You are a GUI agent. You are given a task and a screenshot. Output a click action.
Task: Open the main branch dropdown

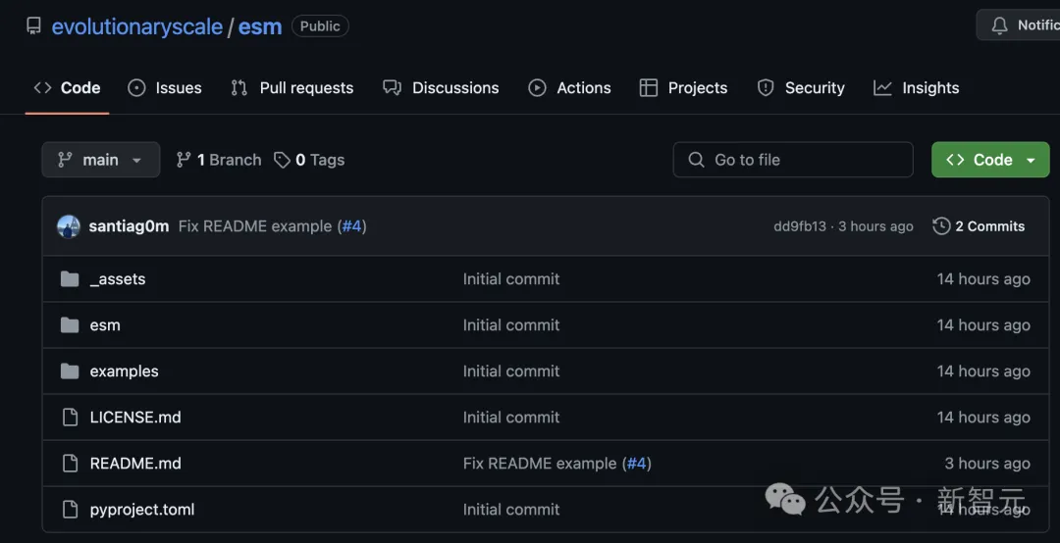pos(101,160)
